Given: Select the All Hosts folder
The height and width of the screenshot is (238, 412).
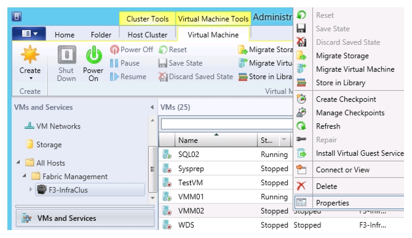Looking at the screenshot, I should pos(45,163).
